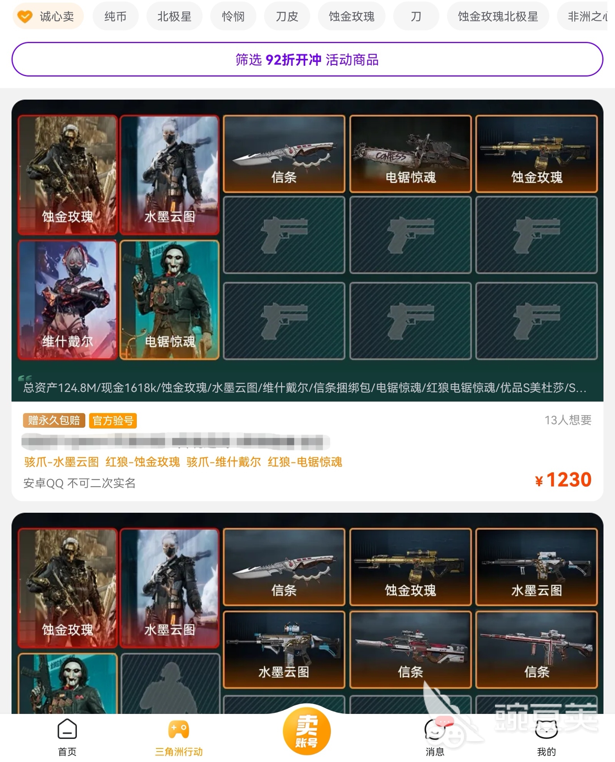The width and height of the screenshot is (615, 762).
Task: Toggle the 诚心卖 filter chip
Action: pos(48,17)
